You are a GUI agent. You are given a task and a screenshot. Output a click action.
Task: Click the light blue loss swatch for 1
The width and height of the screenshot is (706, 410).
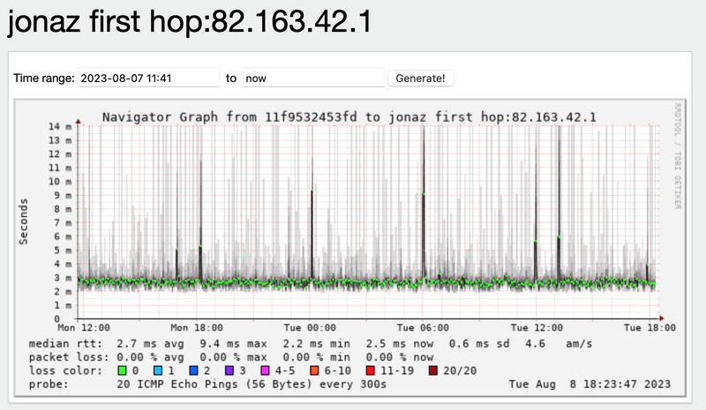(158, 371)
